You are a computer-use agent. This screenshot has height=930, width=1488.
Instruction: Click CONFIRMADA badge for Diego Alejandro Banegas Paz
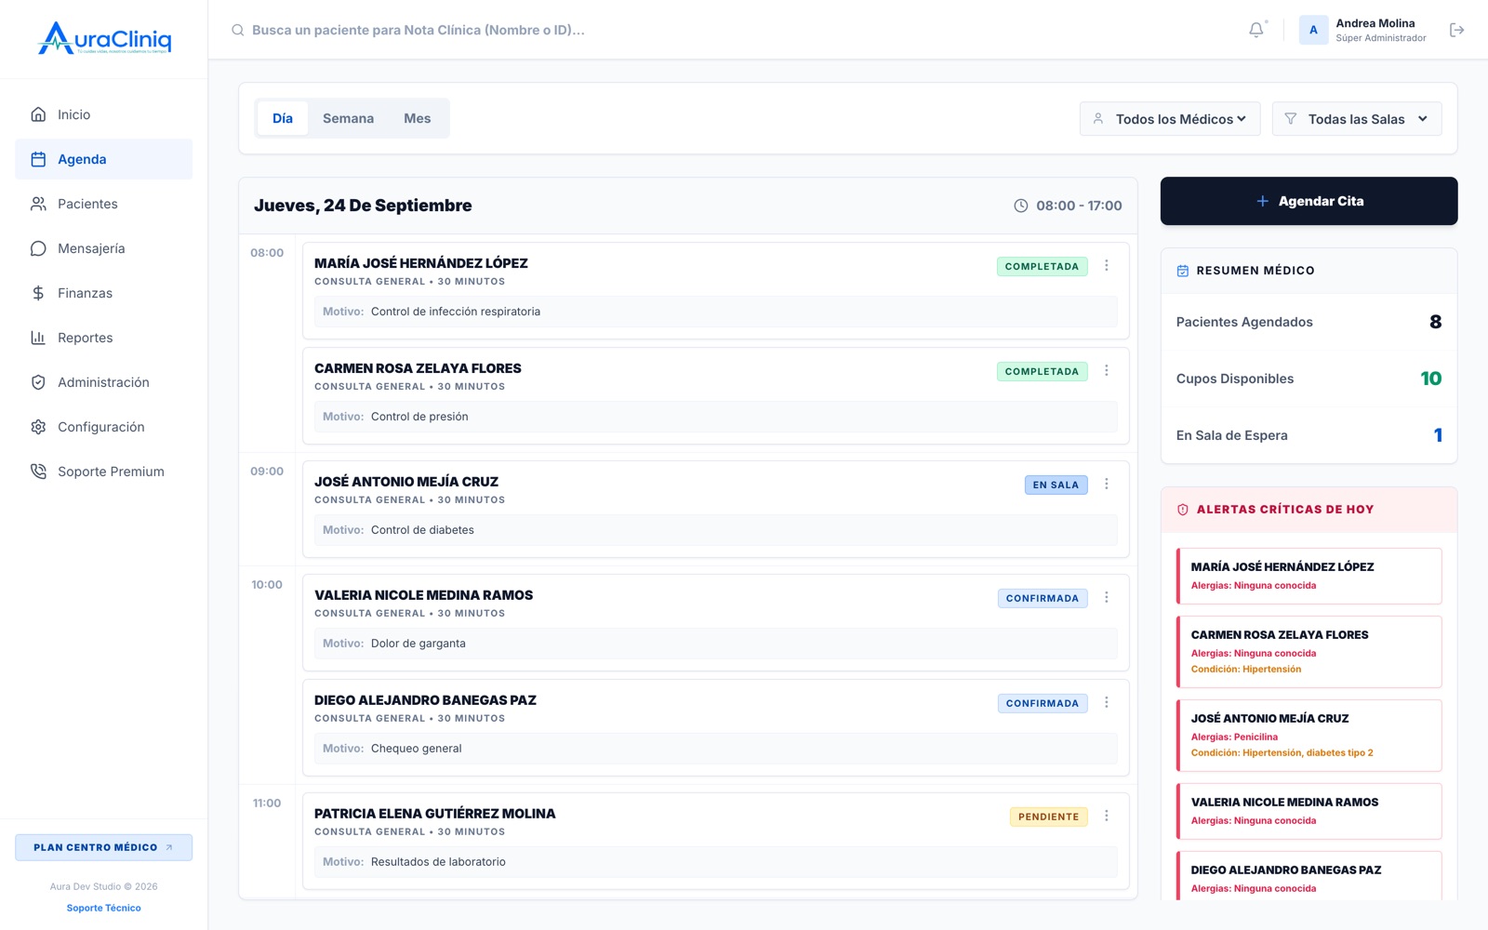pos(1042,703)
